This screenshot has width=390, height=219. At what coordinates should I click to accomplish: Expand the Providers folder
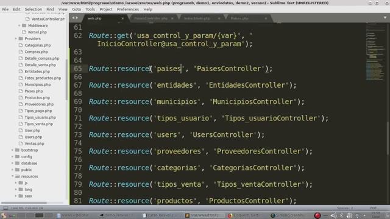click(x=16, y=38)
